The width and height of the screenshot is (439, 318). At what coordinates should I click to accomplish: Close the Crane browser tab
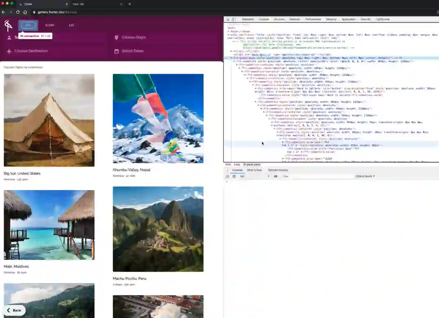67,4
